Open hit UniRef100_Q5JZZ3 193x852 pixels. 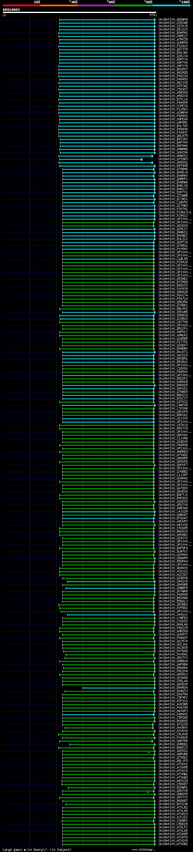[173, 29]
